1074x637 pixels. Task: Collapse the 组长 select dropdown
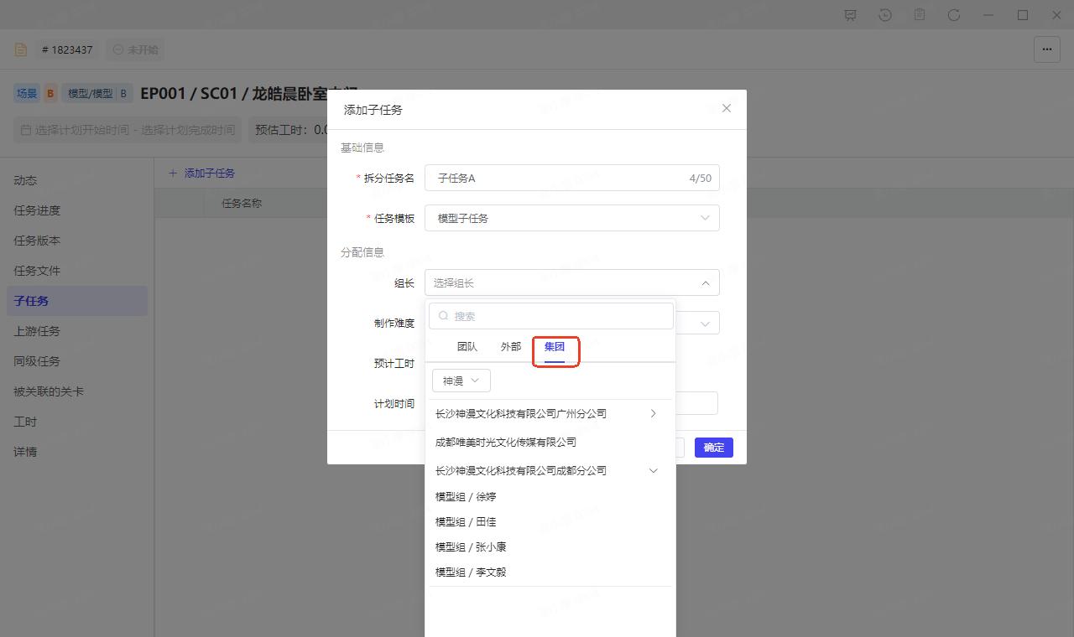pos(571,282)
